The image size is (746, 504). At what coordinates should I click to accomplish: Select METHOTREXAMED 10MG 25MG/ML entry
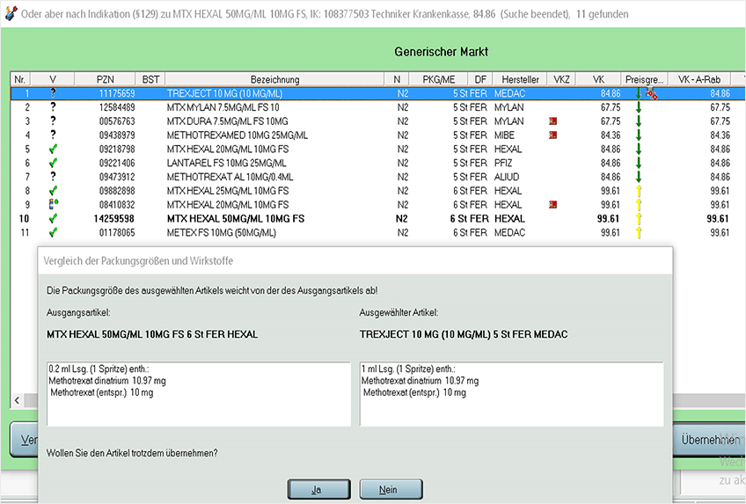click(237, 135)
